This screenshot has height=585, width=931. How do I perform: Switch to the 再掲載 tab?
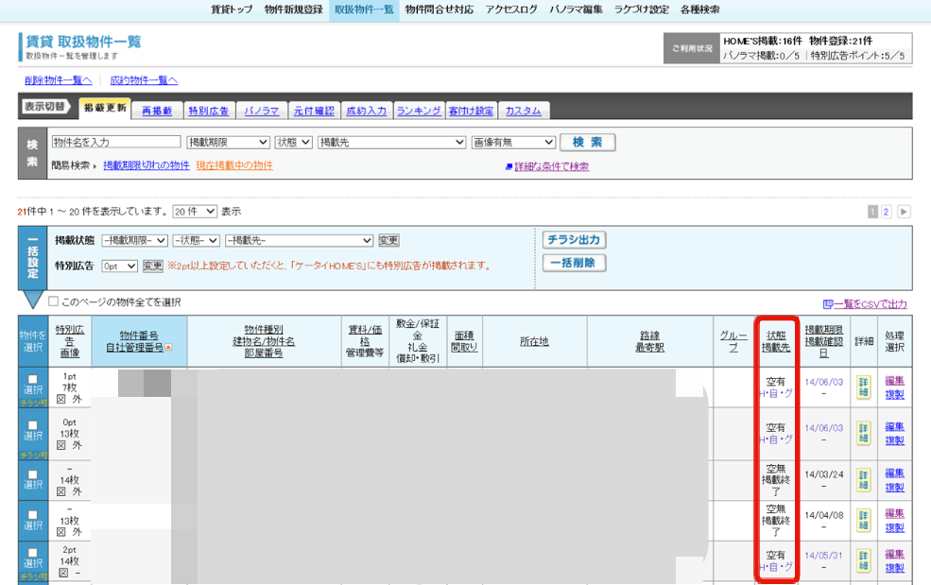(157, 111)
